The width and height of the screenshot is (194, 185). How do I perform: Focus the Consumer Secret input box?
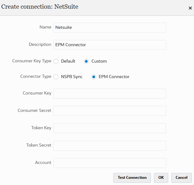click(110, 111)
